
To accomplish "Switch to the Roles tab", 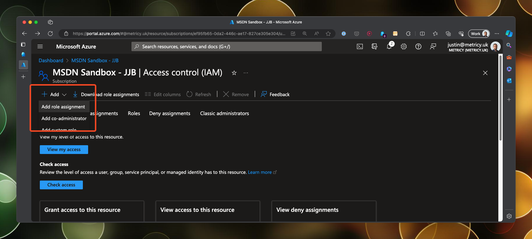I will [x=134, y=113].
